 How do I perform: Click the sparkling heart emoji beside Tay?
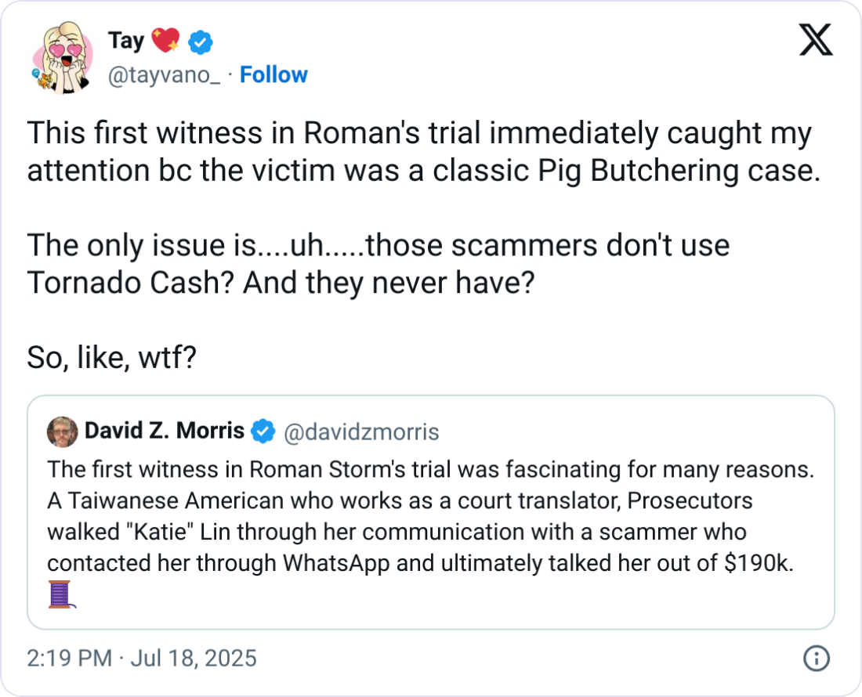[x=165, y=41]
